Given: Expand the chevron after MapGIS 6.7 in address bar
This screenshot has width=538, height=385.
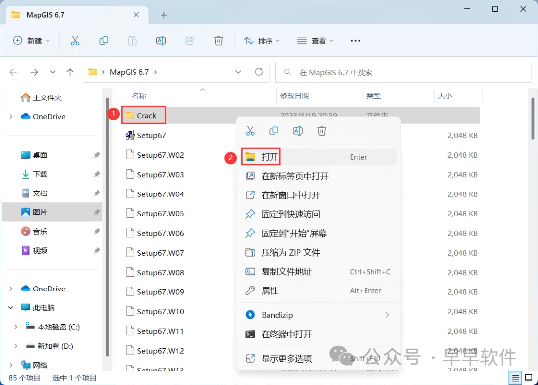Looking at the screenshot, I should tap(156, 72).
